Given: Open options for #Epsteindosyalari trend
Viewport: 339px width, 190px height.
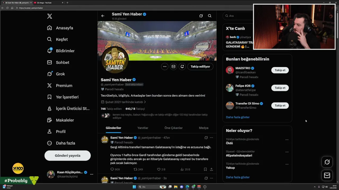Looking at the screenshot, I should pos(287,152).
